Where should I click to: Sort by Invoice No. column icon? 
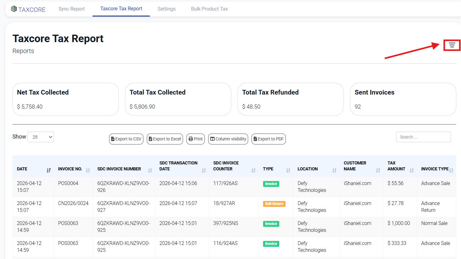click(88, 170)
